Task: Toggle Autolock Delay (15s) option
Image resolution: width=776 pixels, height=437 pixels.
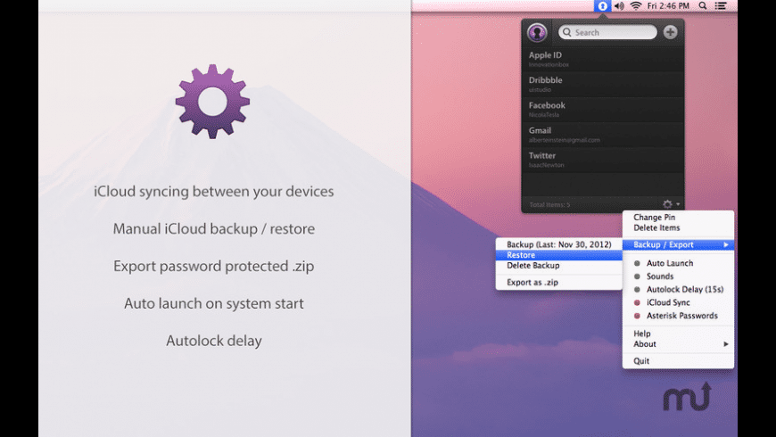Action: [678, 289]
